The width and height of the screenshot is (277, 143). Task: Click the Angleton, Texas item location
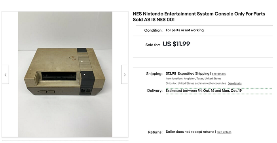(203, 79)
